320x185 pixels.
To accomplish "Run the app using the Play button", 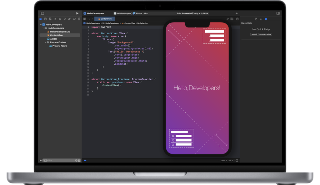I will (77, 13).
